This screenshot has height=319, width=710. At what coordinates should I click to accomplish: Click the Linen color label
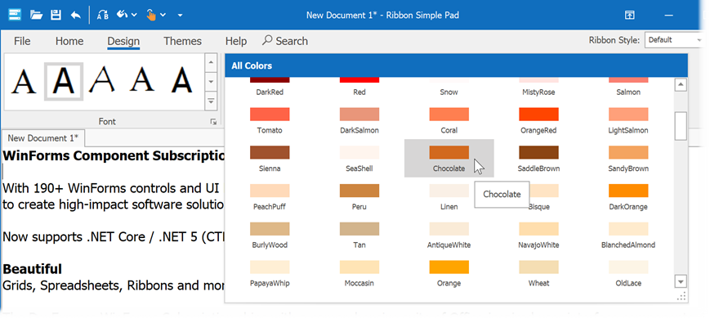click(449, 207)
